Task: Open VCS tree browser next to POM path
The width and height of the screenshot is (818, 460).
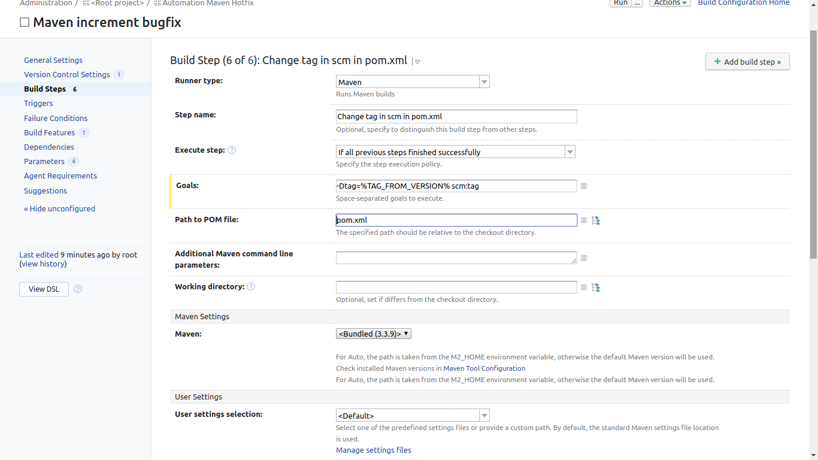Action: coord(596,220)
